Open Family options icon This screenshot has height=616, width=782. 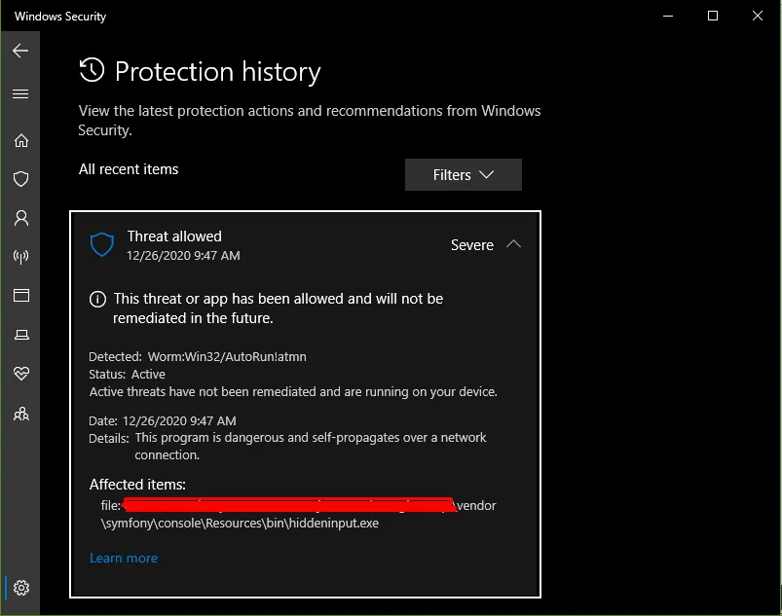(x=20, y=414)
